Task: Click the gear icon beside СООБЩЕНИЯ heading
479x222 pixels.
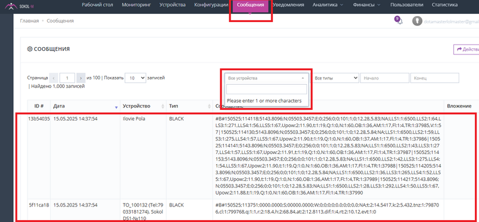Action: [29, 49]
